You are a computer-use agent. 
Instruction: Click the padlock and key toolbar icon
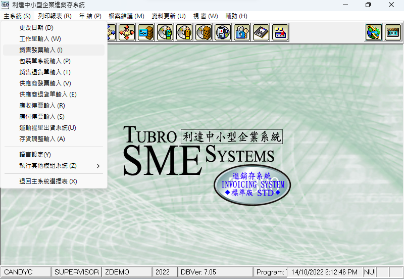[x=242, y=32]
